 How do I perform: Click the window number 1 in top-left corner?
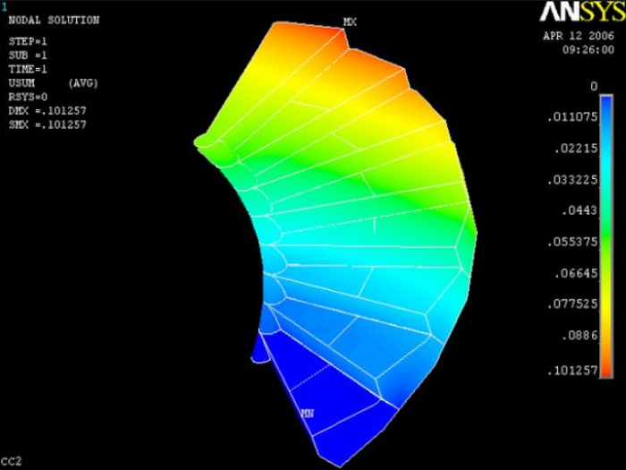click(x=4, y=5)
